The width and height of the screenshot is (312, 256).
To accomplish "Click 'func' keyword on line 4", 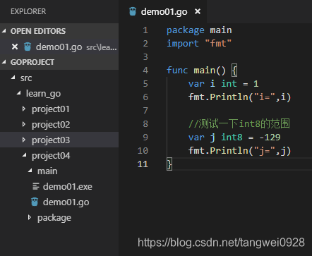I will (177, 70).
